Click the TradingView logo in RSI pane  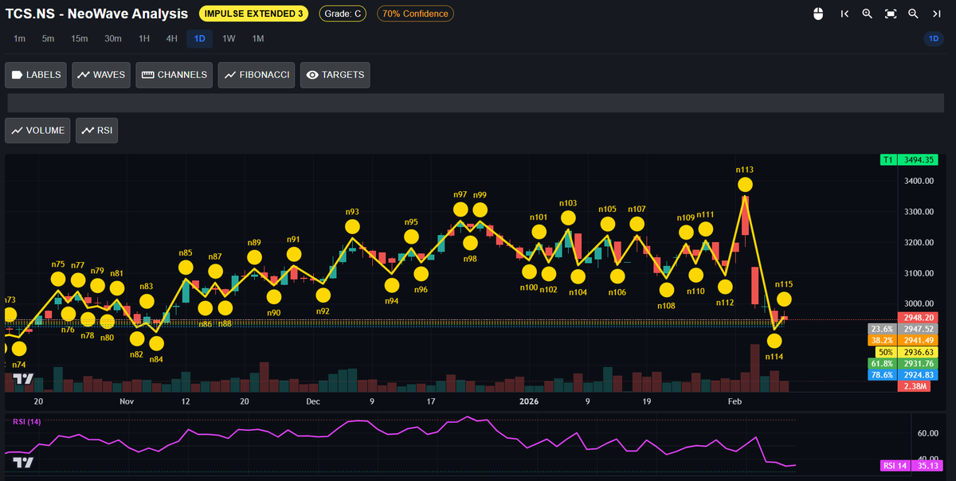(23, 463)
